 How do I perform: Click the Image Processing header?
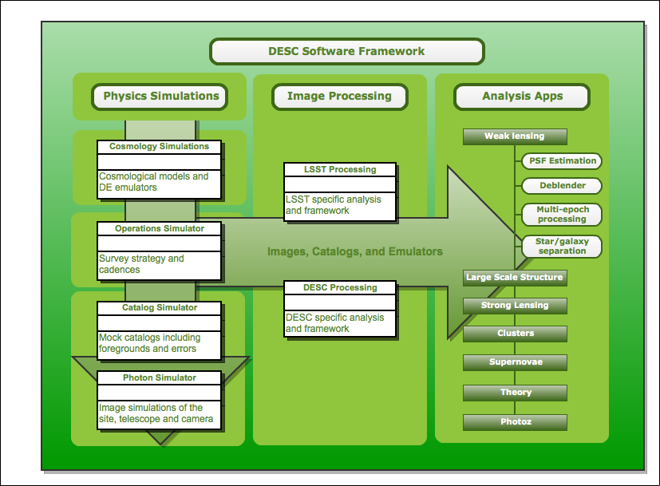click(340, 97)
